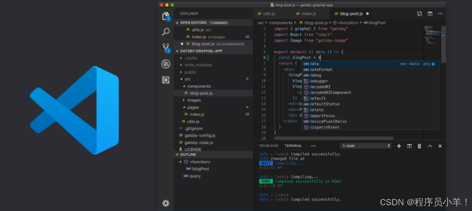
Task: Pick 'decodeURIComponent' from suggestions
Action: pos(370,93)
